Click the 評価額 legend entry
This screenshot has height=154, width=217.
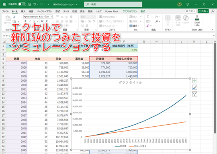pyautogui.click(x=121, y=146)
